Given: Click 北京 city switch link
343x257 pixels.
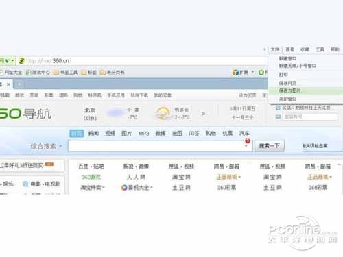Looking at the screenshot, I should (x=90, y=110).
